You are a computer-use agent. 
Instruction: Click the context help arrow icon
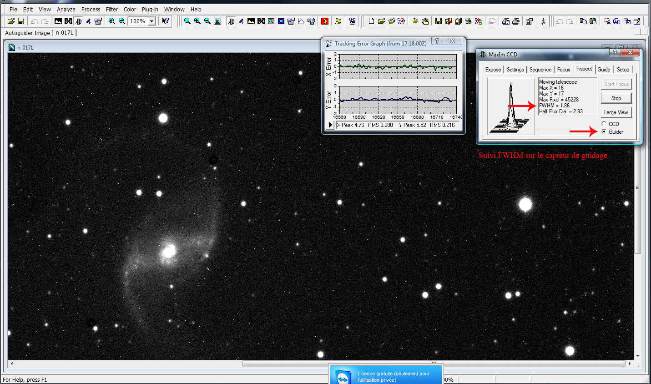pyautogui.click(x=166, y=21)
